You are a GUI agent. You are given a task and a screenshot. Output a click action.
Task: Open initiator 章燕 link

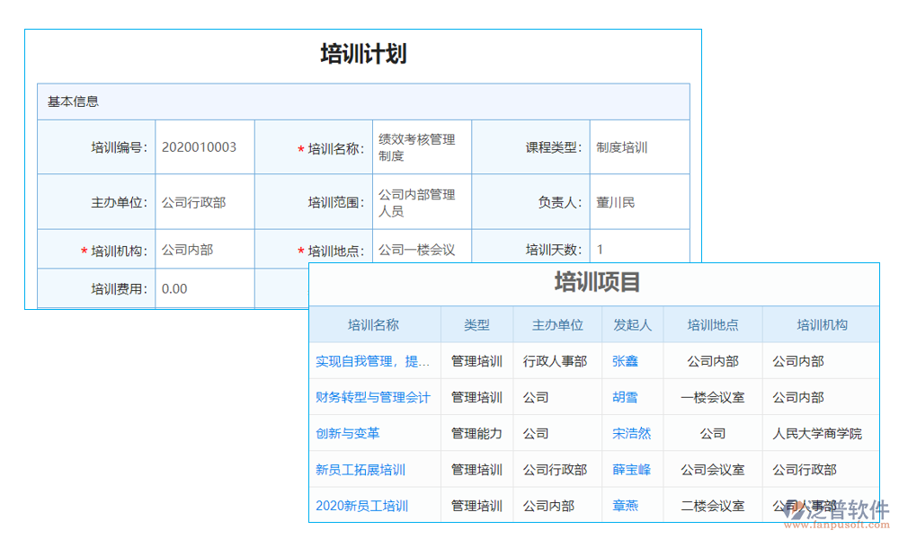coord(625,505)
